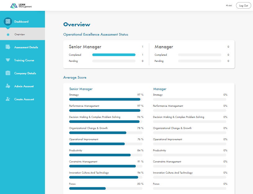This screenshot has width=253, height=194.
Task: Click the Training Course graduation cap icon
Action: [x=8, y=60]
